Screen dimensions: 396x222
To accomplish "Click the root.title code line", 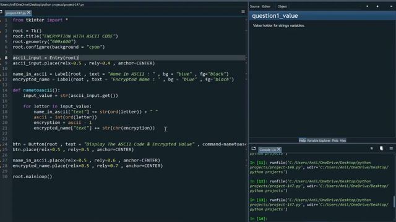I will (x=65, y=36).
